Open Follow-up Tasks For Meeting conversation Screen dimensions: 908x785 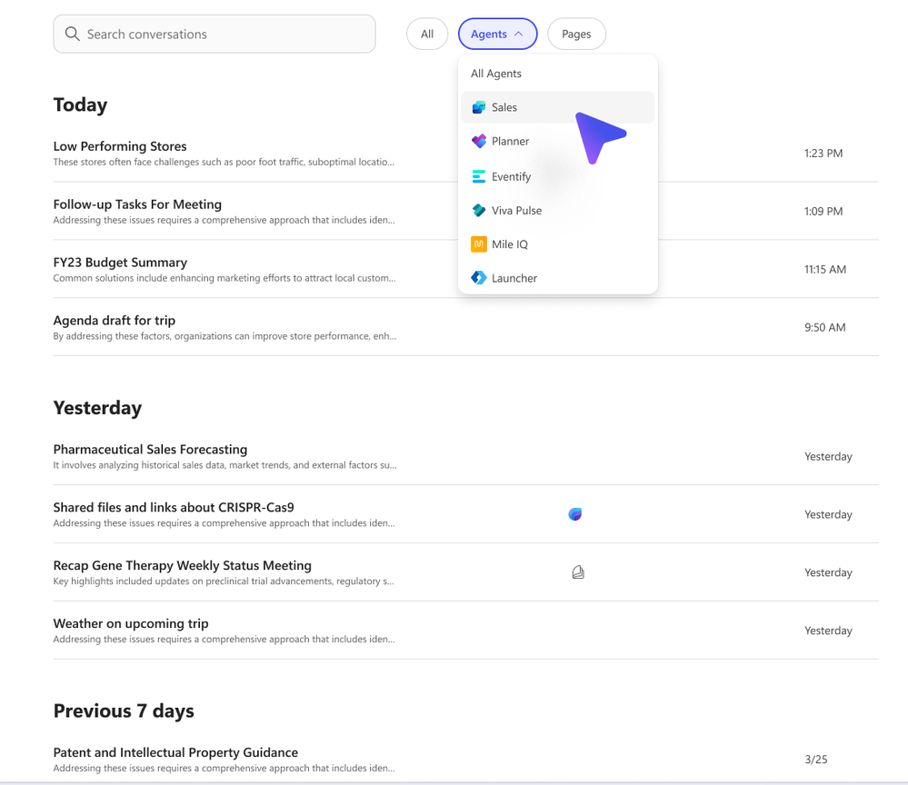tap(137, 204)
